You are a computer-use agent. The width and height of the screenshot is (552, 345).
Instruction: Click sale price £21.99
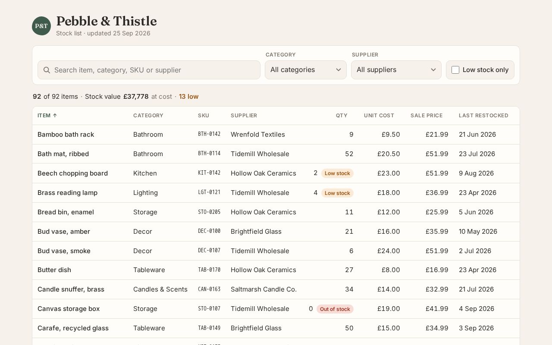point(437,135)
